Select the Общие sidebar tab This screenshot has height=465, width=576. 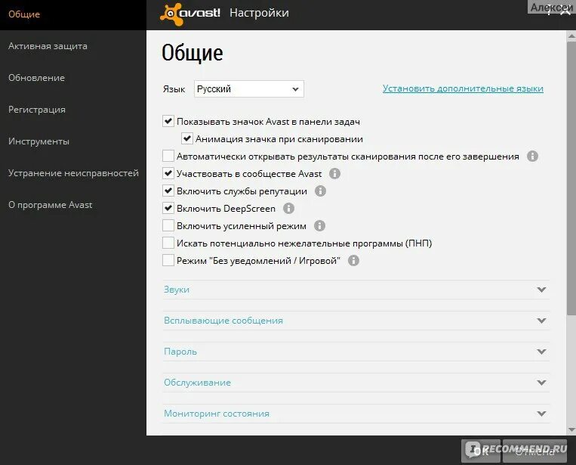click(73, 14)
